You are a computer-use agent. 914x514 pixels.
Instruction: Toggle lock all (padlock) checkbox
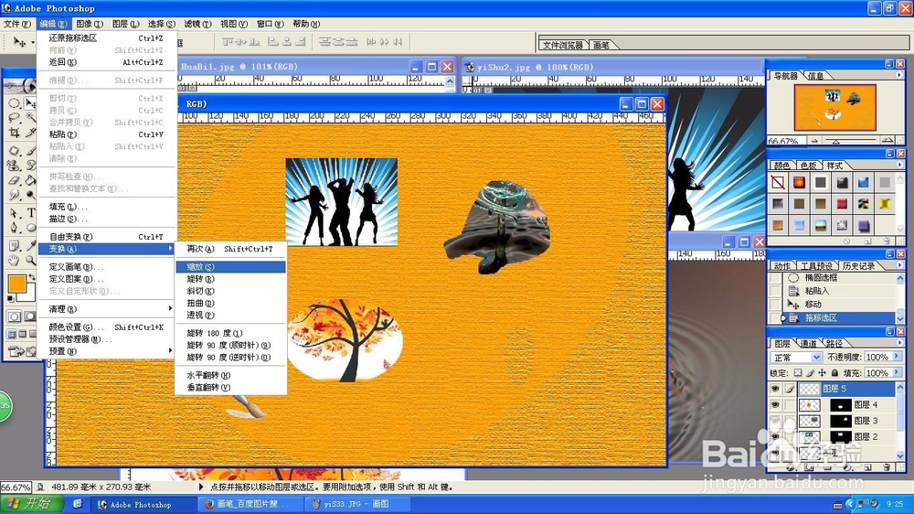tap(834, 373)
